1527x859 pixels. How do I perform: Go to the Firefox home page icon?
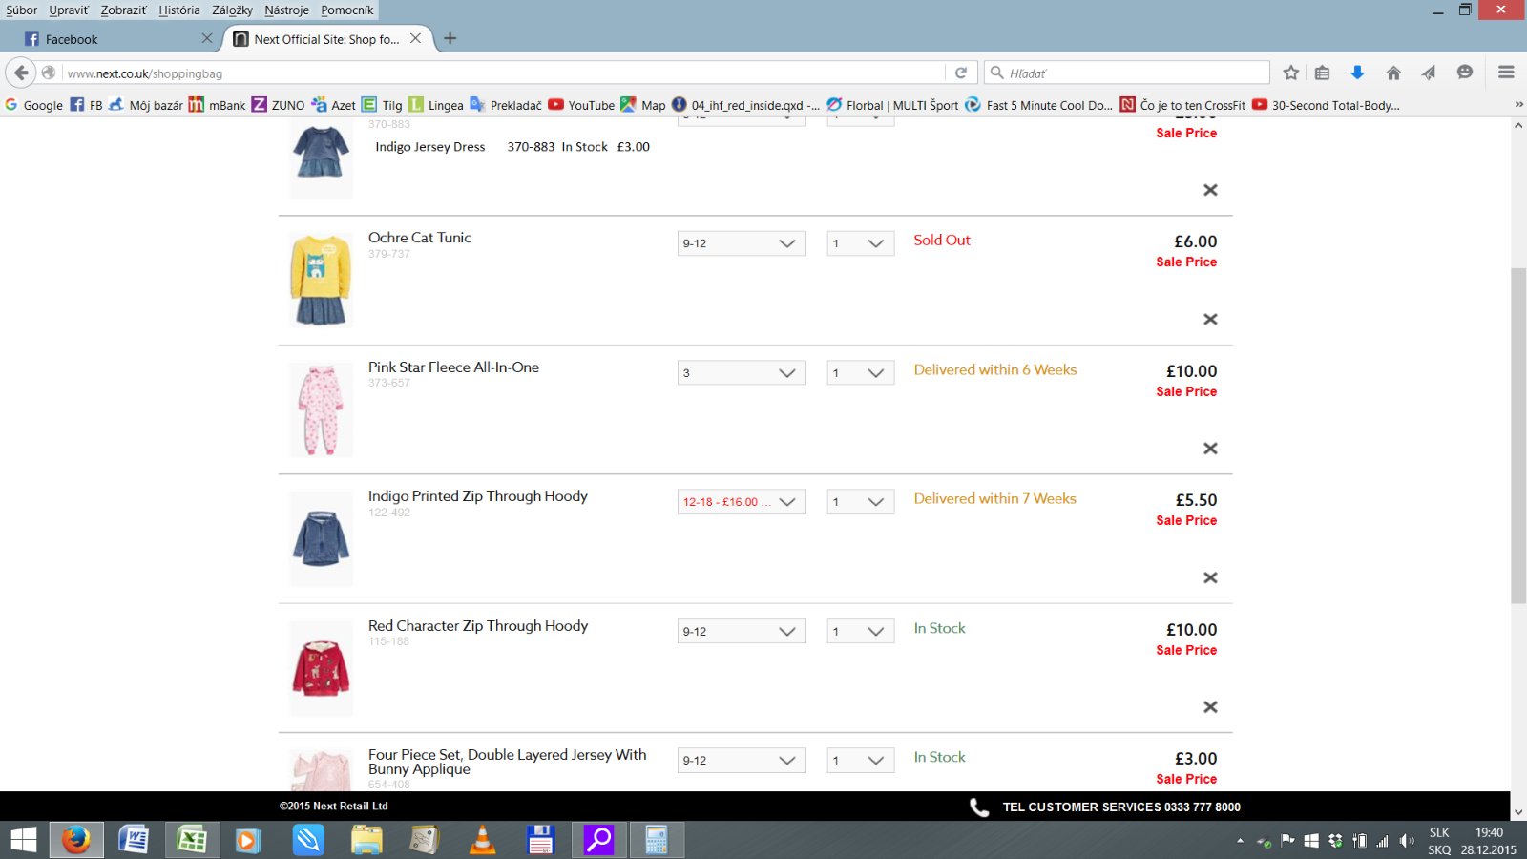1393,73
